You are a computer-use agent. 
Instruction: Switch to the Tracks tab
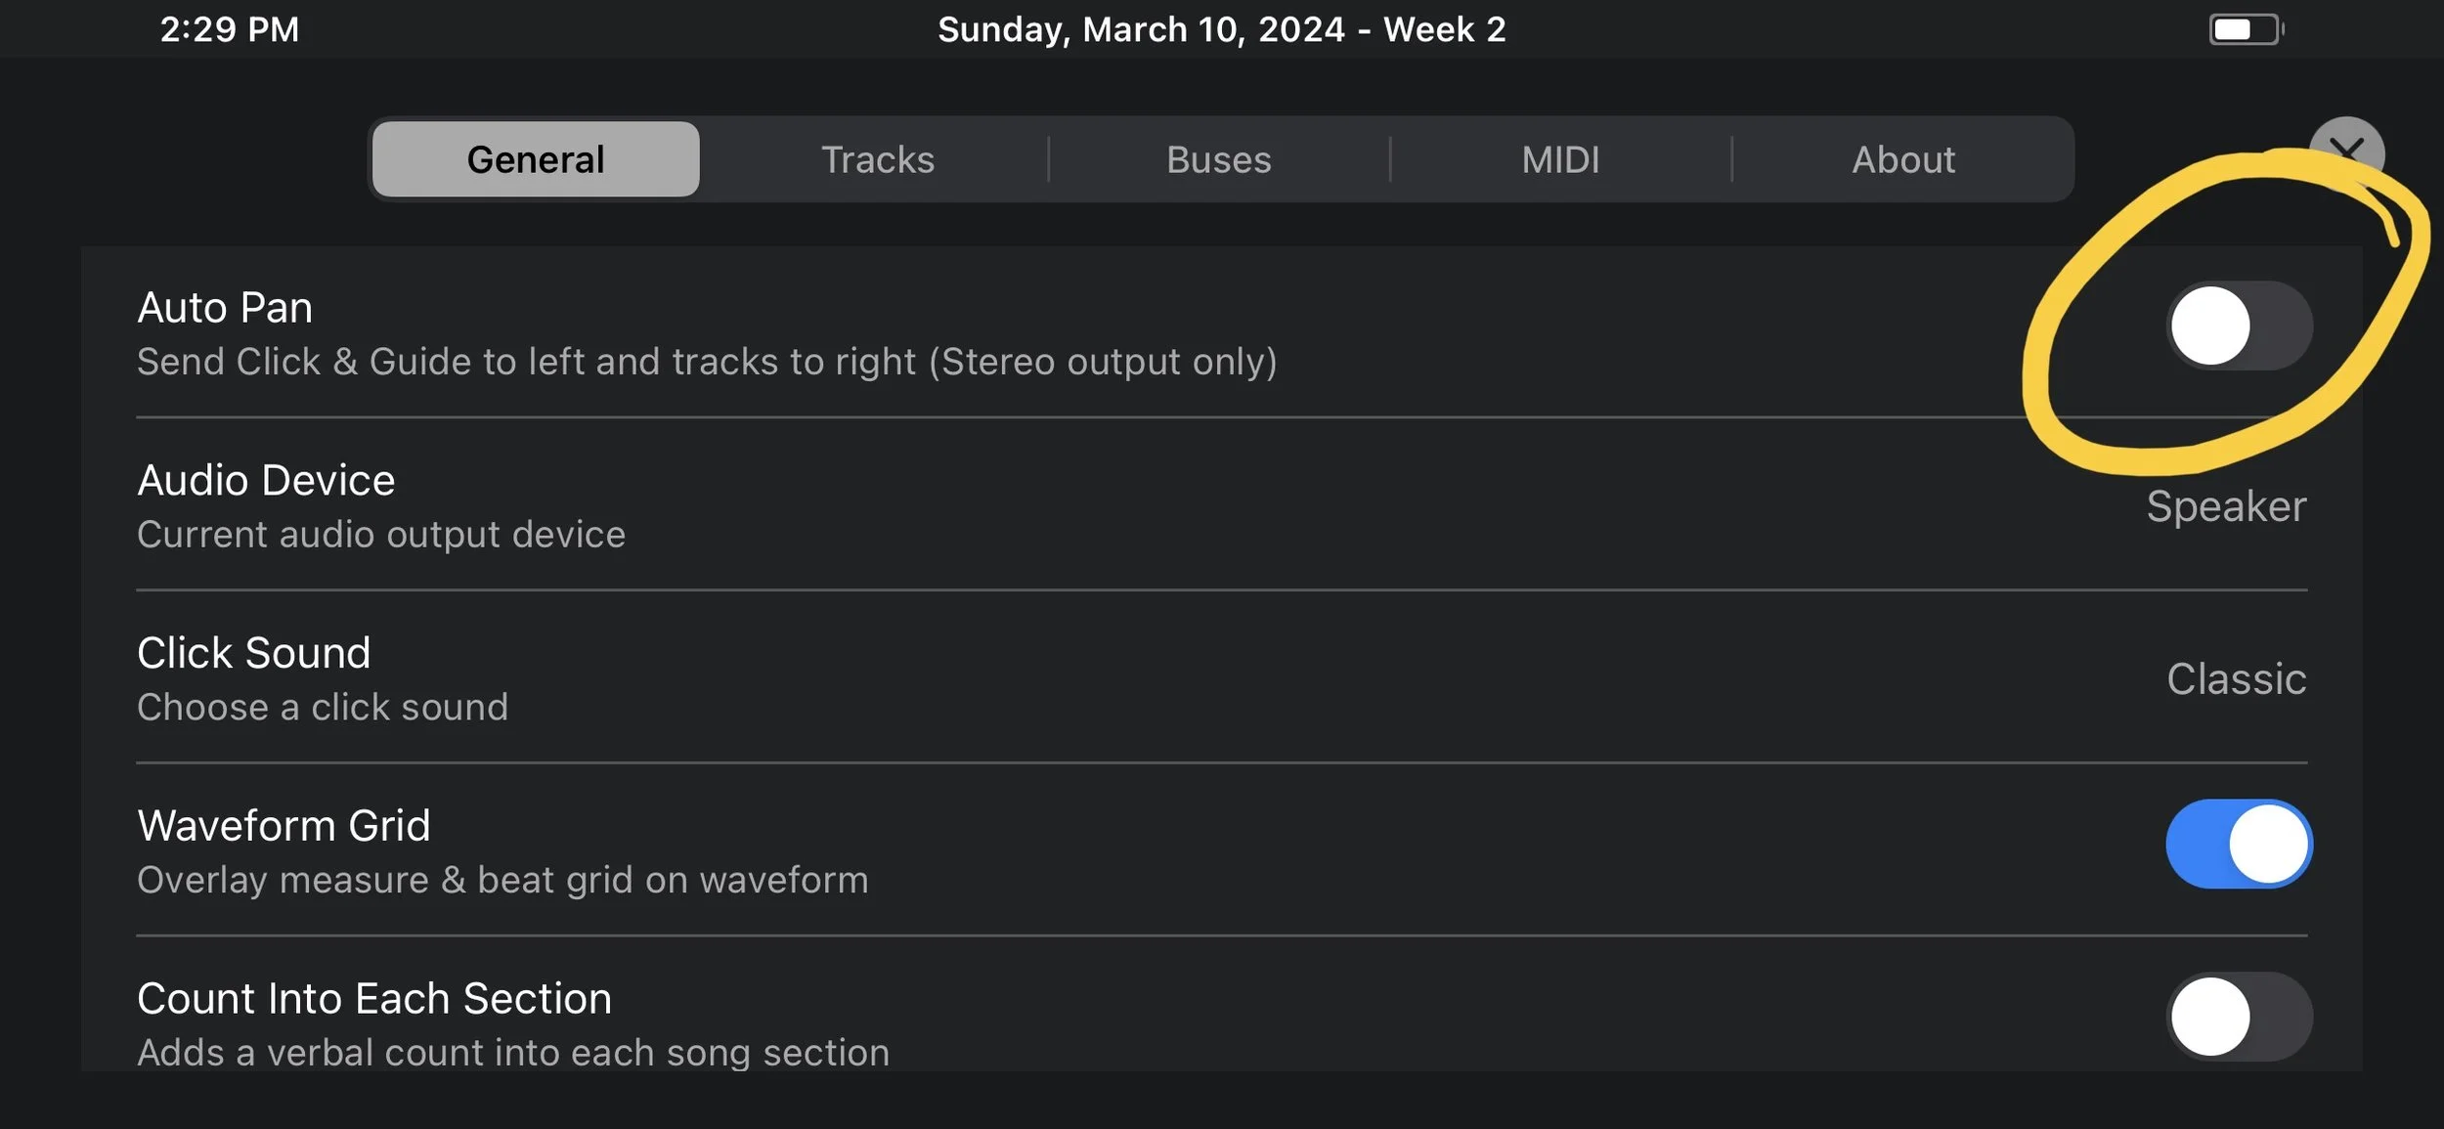pyautogui.click(x=877, y=159)
